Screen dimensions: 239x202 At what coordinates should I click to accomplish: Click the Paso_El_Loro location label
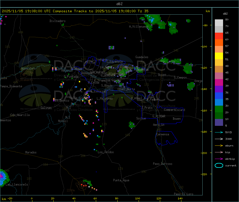tap(184, 194)
